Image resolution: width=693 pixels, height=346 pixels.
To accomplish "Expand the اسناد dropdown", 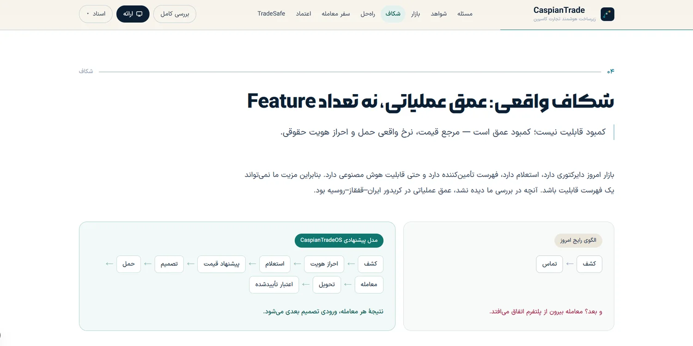I will (96, 14).
